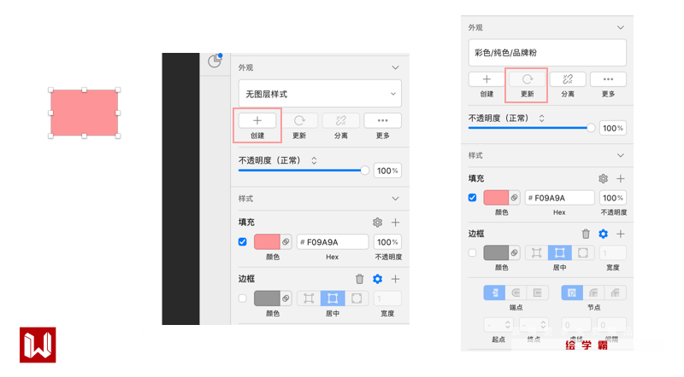The width and height of the screenshot is (684, 377).
Task: Open blend mode stepper in 无图层样式 panel
Action: (x=314, y=160)
